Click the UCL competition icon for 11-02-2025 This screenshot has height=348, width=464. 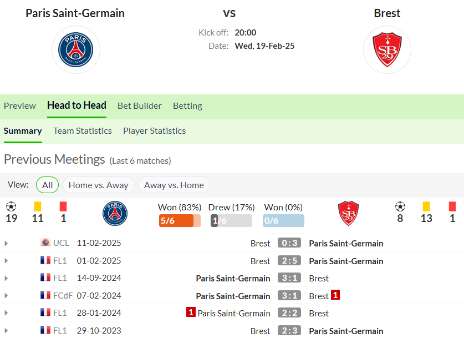pos(45,243)
